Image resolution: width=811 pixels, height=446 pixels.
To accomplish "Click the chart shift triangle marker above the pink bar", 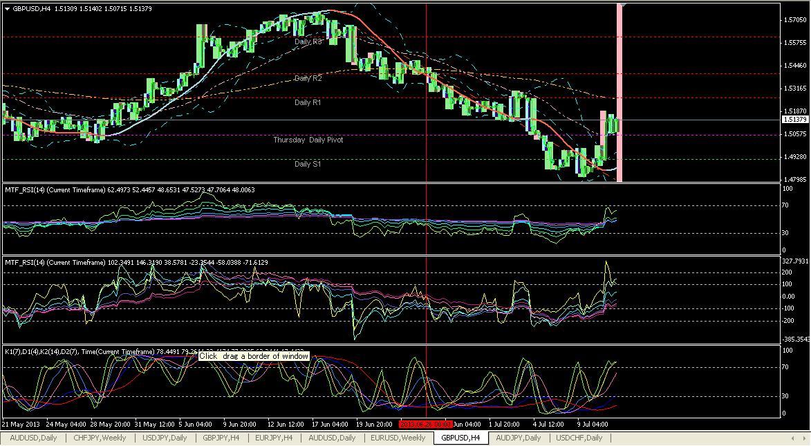I will tap(624, 5).
